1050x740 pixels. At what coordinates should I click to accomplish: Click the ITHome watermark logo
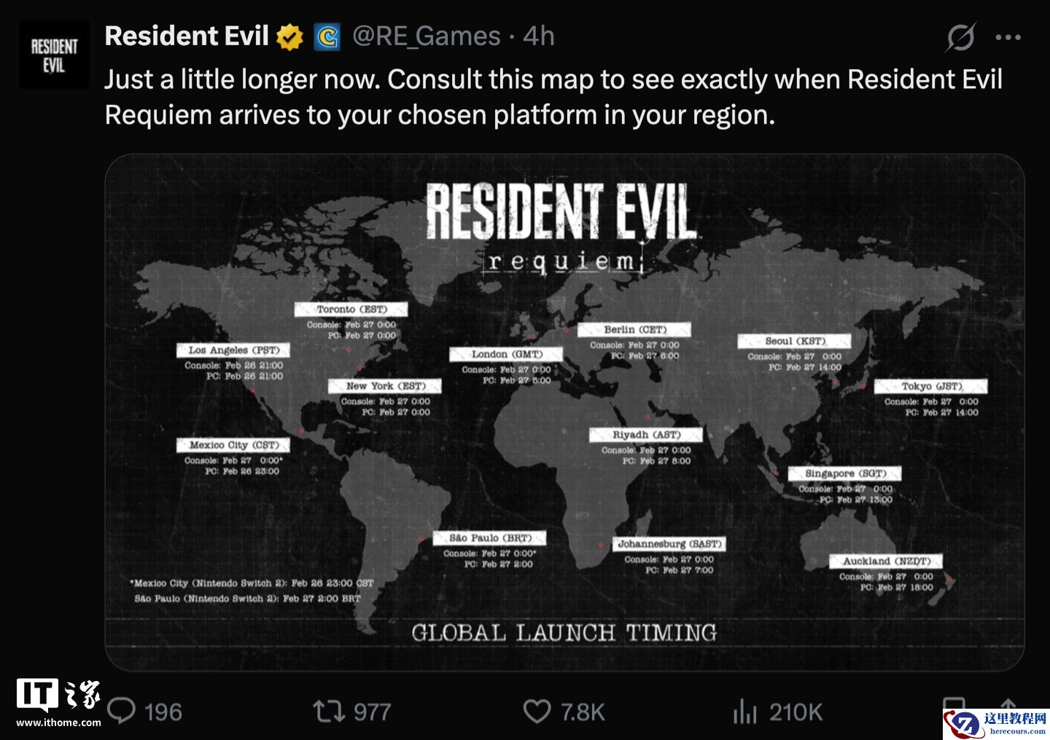(58, 703)
